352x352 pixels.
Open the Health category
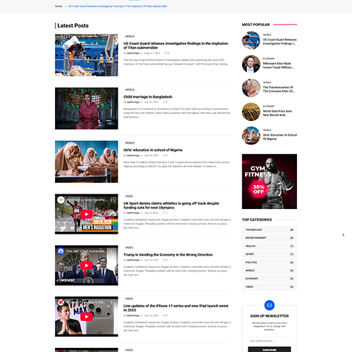click(x=270, y=246)
